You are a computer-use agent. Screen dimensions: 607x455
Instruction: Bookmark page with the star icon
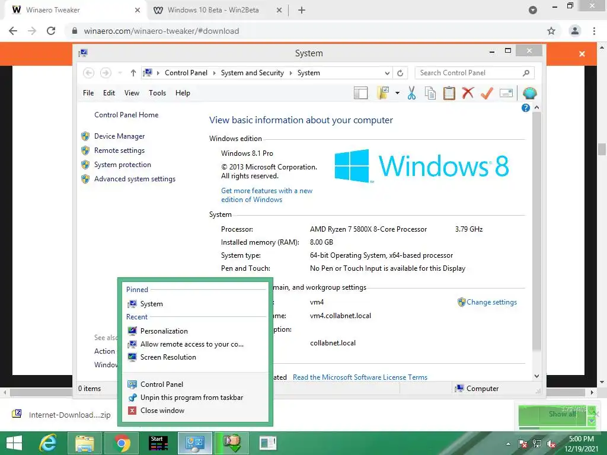coord(551,31)
